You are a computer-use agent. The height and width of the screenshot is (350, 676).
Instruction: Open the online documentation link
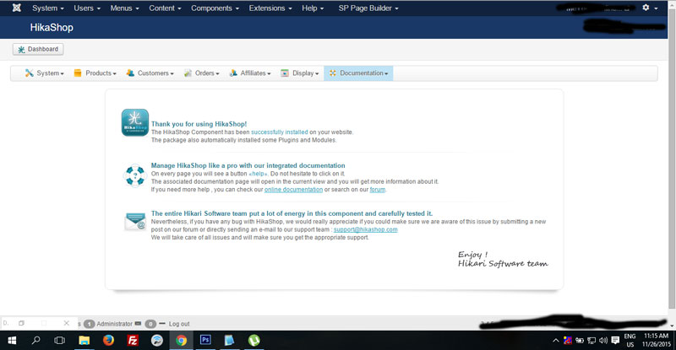(293, 190)
